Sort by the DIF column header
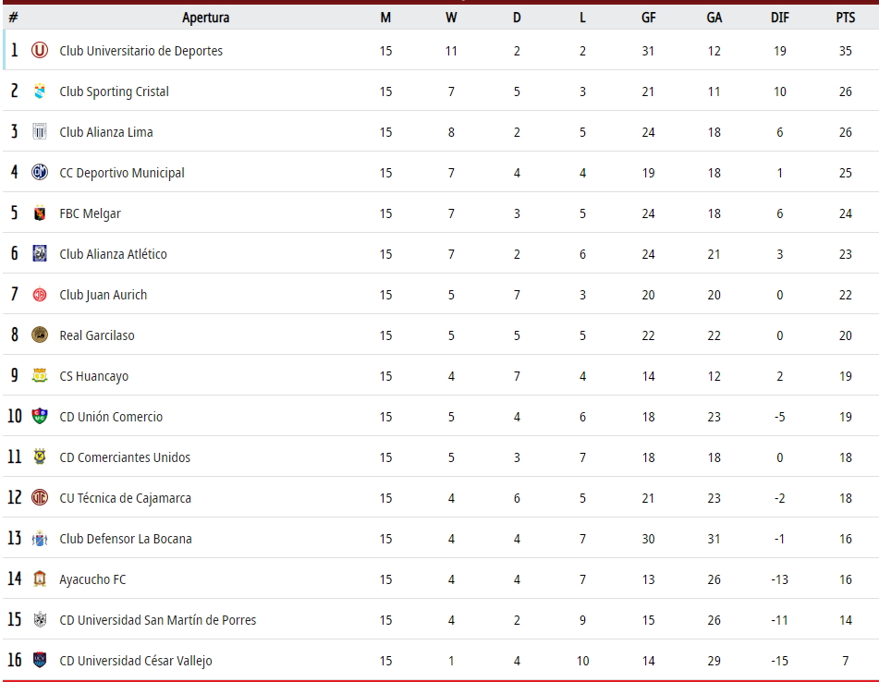Image resolution: width=879 pixels, height=682 pixels. 780,18
